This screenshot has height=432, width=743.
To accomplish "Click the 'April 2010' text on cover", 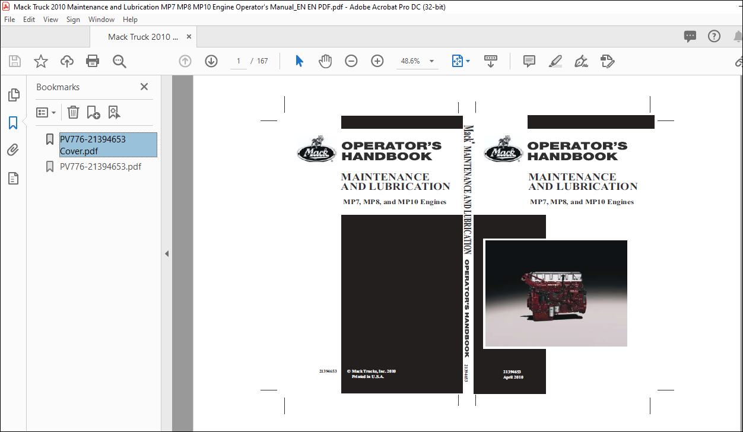I will [x=513, y=377].
